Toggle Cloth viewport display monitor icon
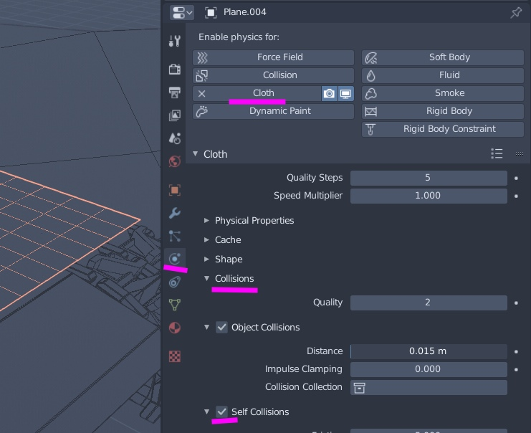This screenshot has height=433, width=531. (346, 93)
